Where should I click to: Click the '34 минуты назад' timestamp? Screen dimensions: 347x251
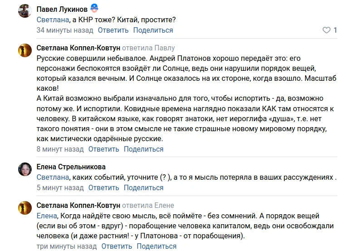(65, 30)
